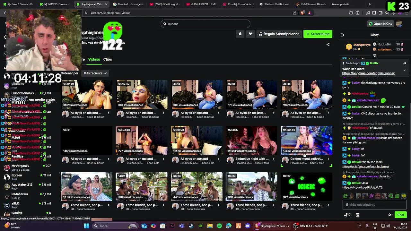411x231 pixels.
Task: Show hidden system tray icons
Action: pos(360,226)
